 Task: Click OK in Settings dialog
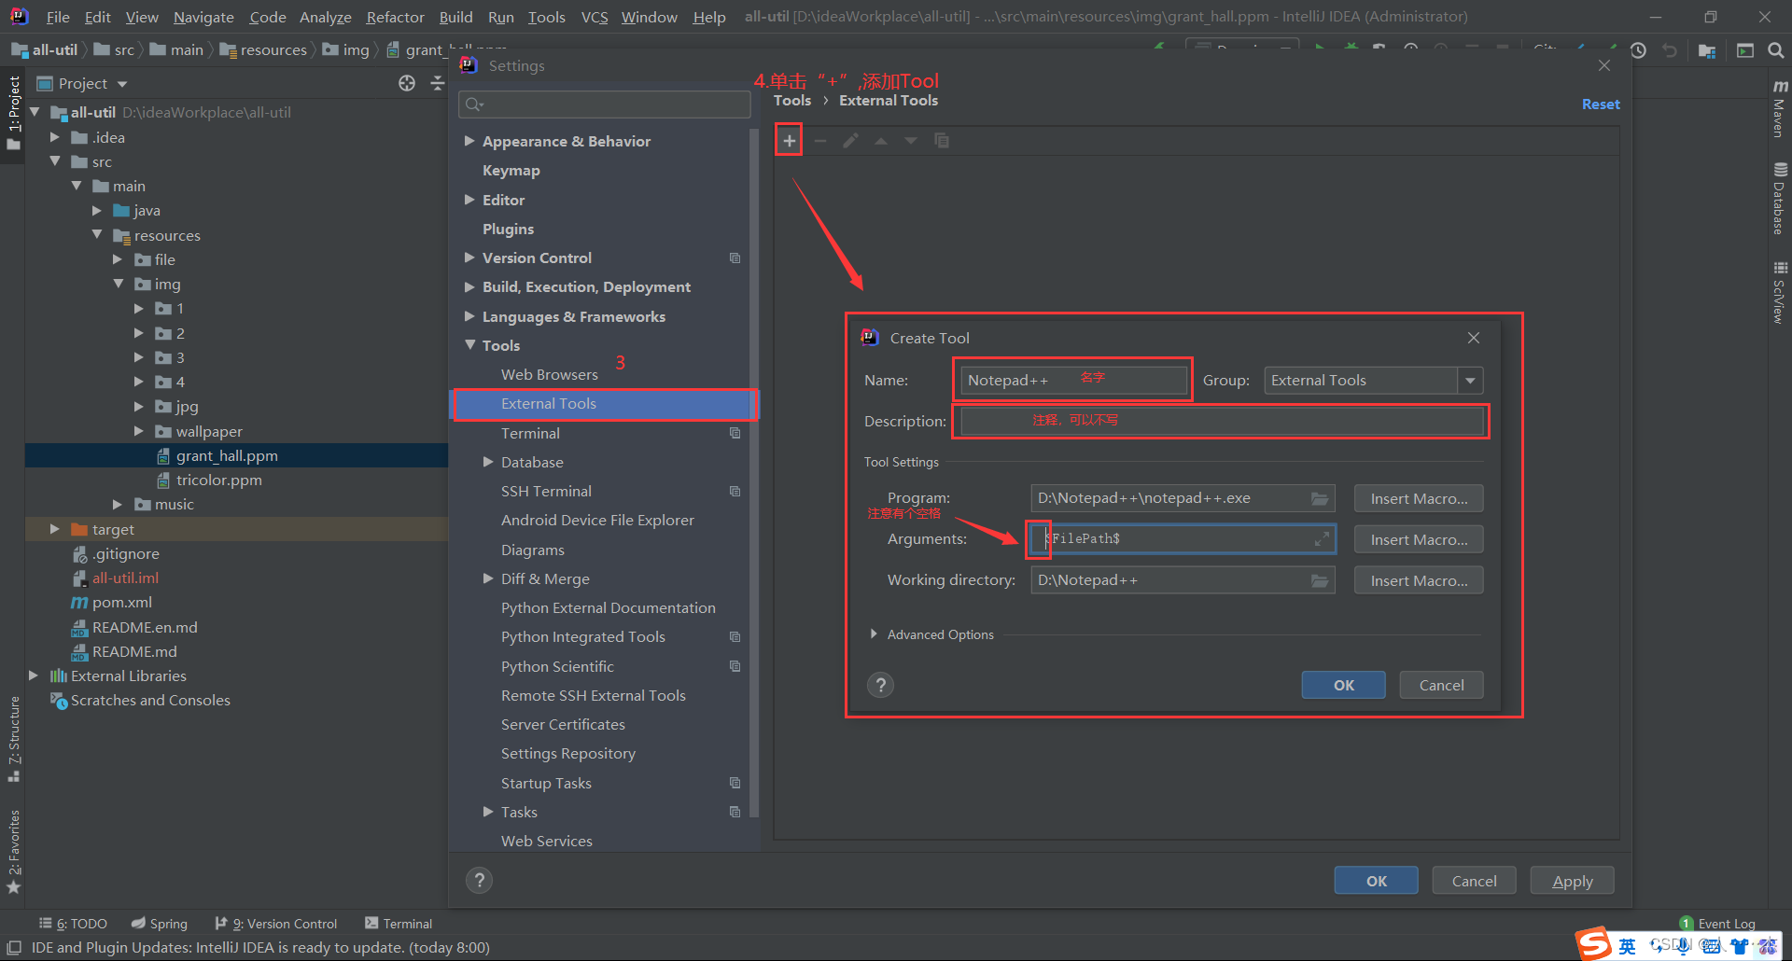pos(1376,881)
